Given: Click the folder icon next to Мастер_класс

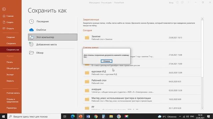Looking at the screenshot, I should click(x=87, y=99).
